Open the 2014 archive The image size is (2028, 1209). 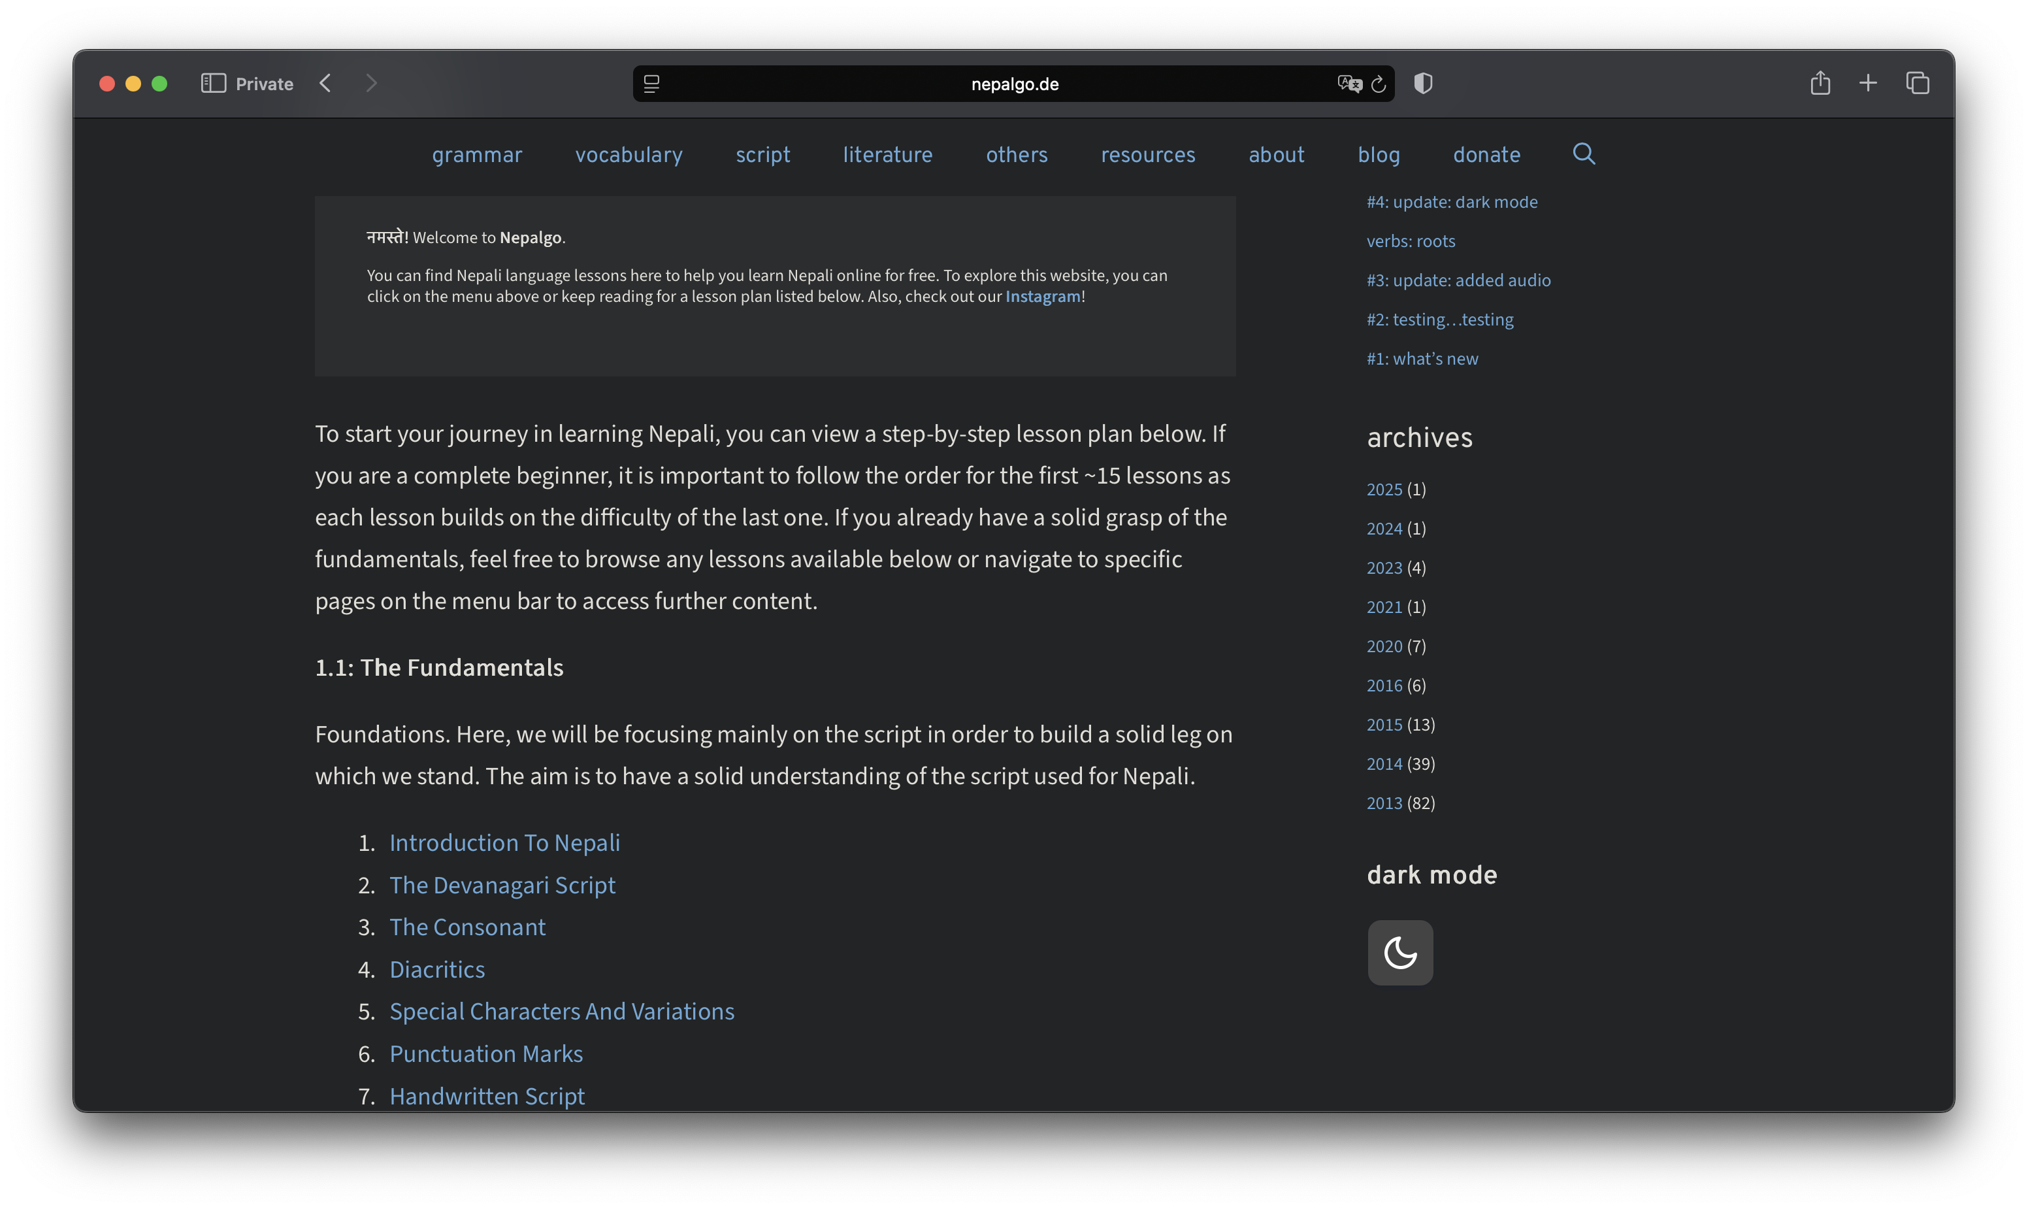tap(1384, 763)
